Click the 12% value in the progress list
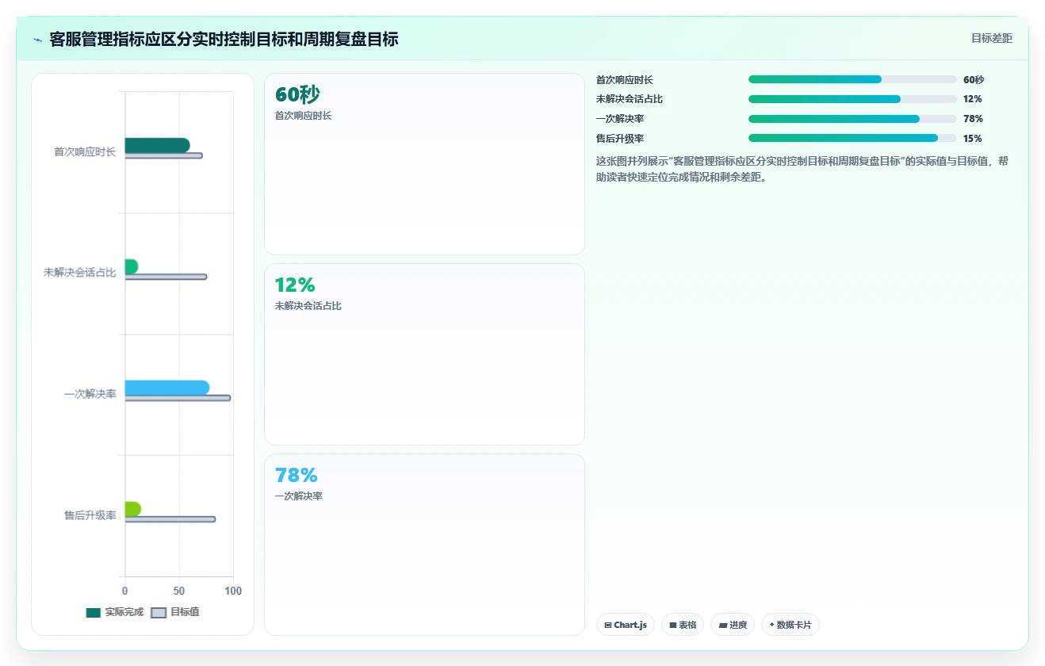 (x=973, y=99)
